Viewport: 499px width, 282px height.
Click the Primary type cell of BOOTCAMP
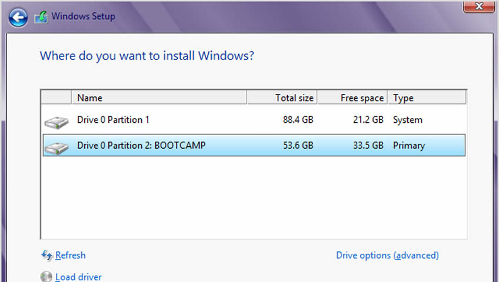click(x=408, y=145)
